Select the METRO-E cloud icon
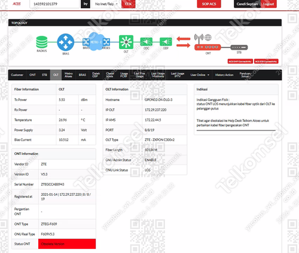 96,42
